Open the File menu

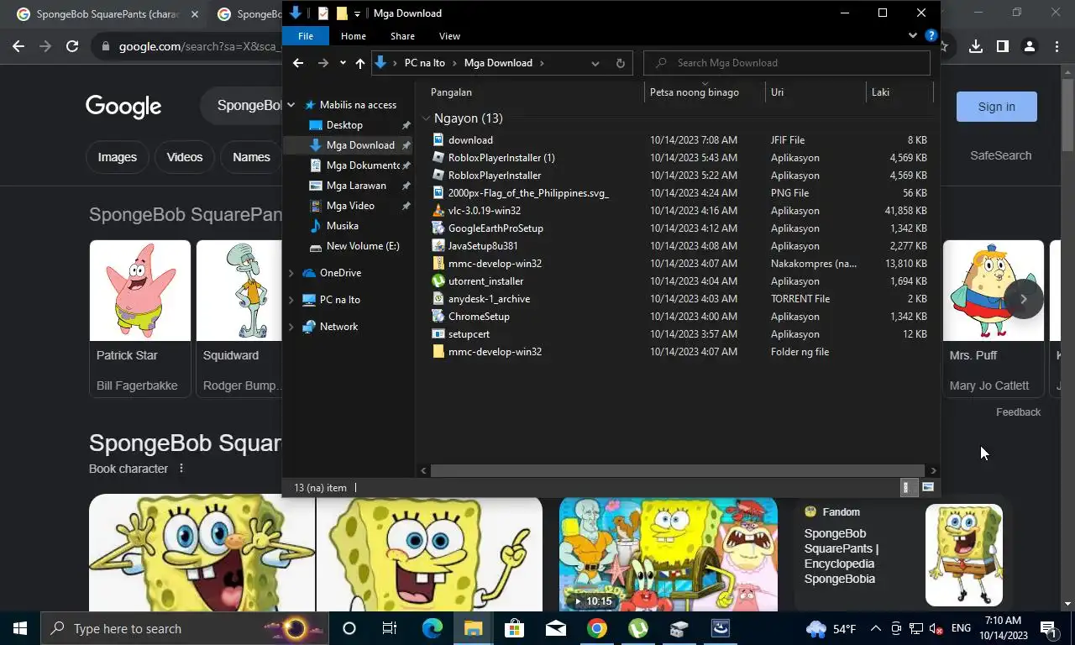coord(306,36)
